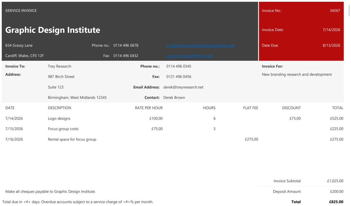Viewport: 351px width, 206px height.
Task: Click the DISCOUNT column header
Action: point(291,108)
